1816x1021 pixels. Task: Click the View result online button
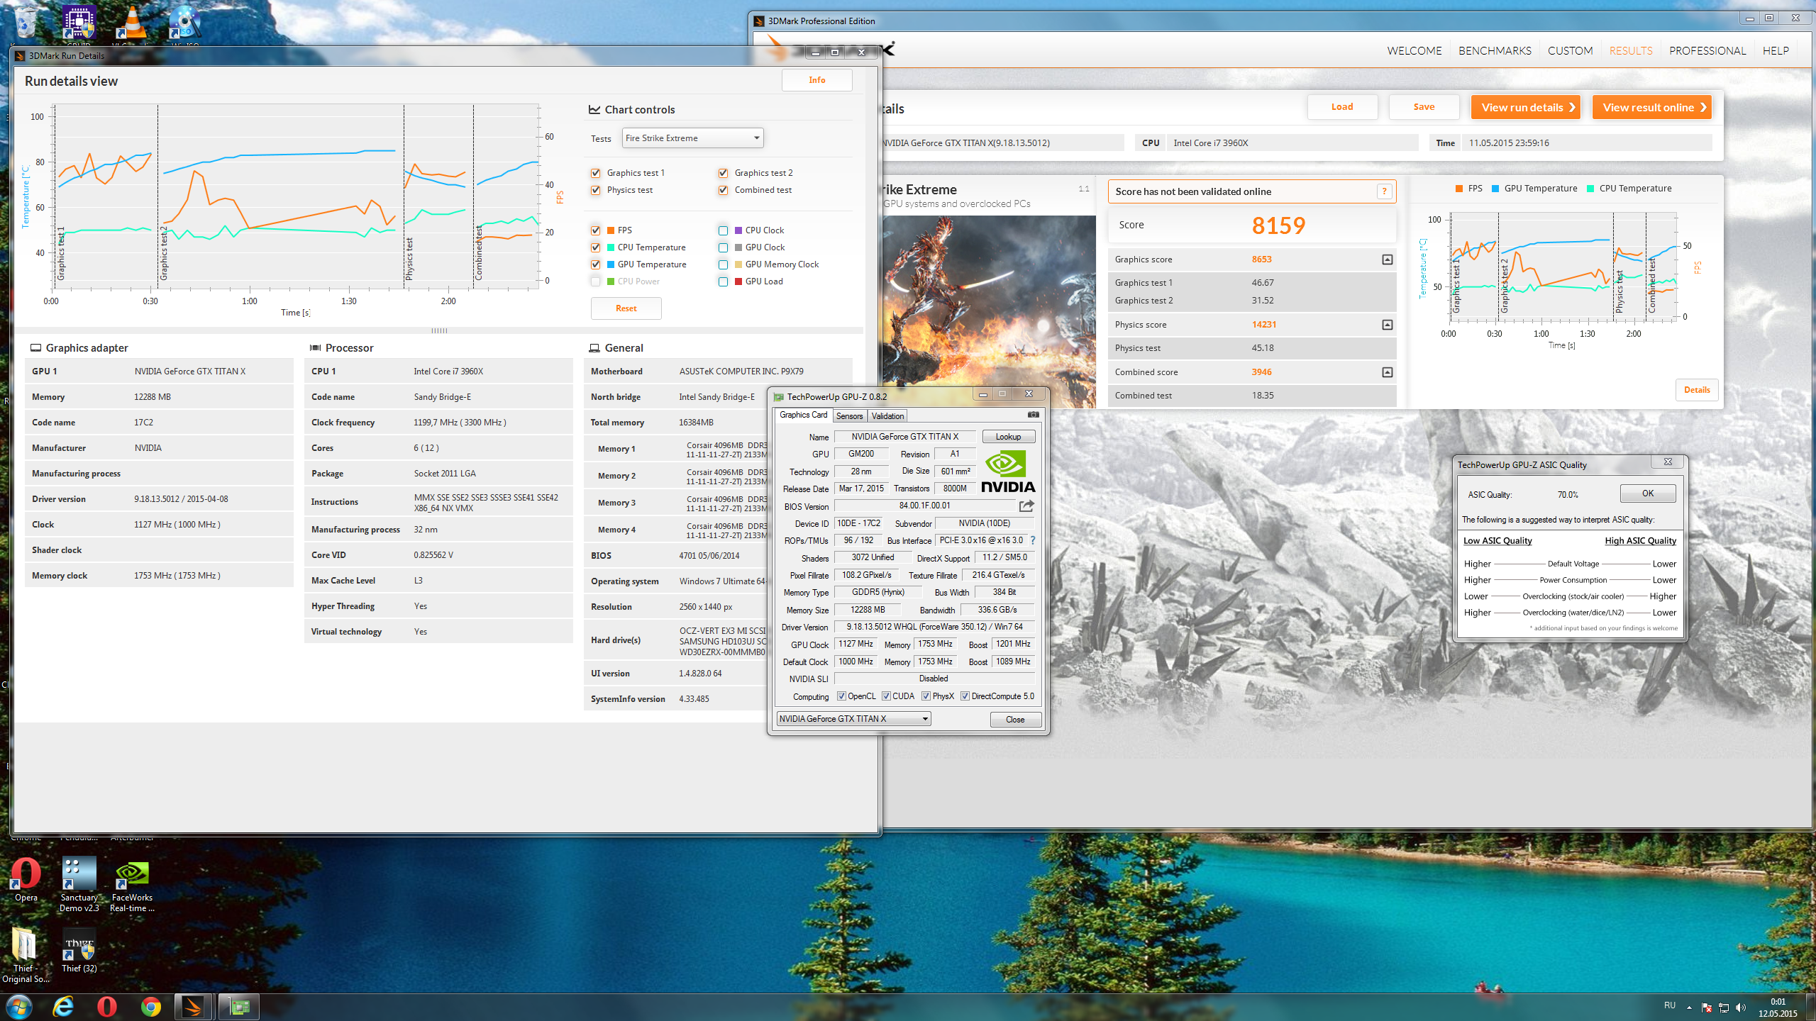tap(1652, 108)
